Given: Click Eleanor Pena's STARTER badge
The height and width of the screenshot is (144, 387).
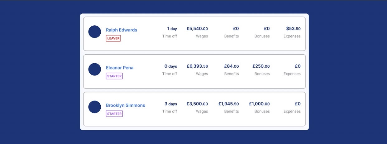Looking at the screenshot, I should point(114,76).
